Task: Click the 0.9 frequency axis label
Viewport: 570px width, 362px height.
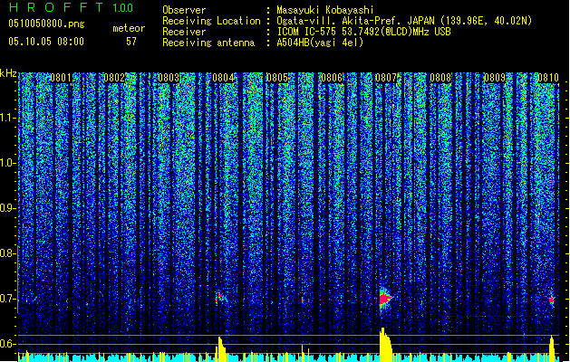Action: [x=7, y=208]
